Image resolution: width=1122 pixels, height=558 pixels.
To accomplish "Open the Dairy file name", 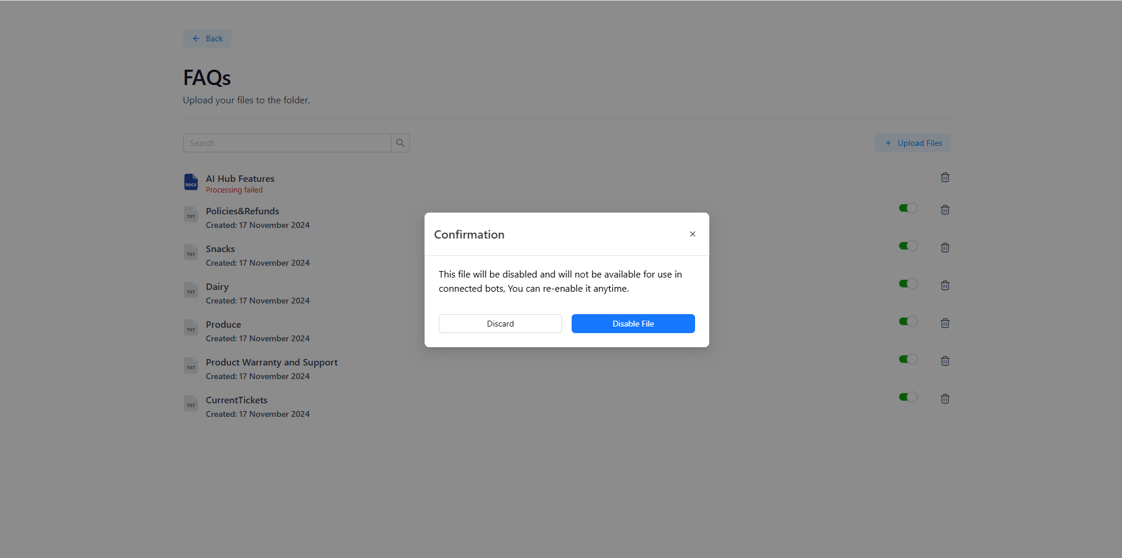I will [x=217, y=286].
